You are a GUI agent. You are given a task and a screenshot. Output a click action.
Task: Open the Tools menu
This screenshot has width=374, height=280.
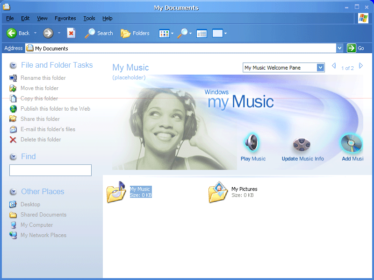tap(89, 18)
